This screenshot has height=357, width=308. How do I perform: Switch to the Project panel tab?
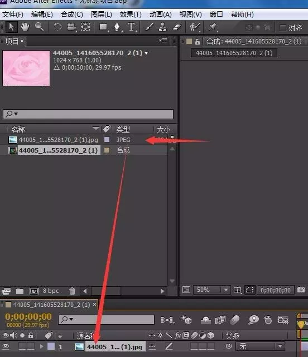click(x=12, y=41)
